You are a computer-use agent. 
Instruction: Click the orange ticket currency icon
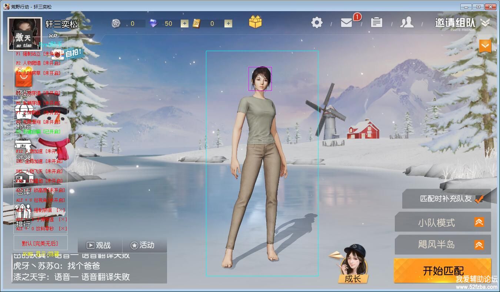click(196, 23)
